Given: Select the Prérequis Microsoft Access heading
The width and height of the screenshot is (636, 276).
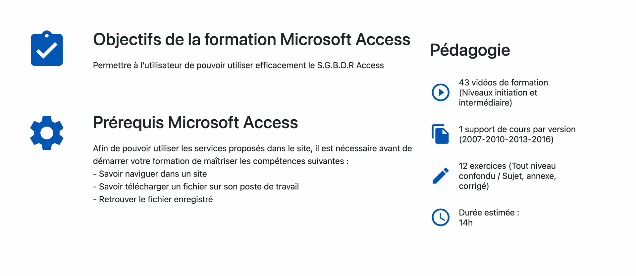Looking at the screenshot, I should point(195,123).
